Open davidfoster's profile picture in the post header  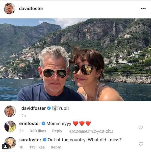(9, 9)
